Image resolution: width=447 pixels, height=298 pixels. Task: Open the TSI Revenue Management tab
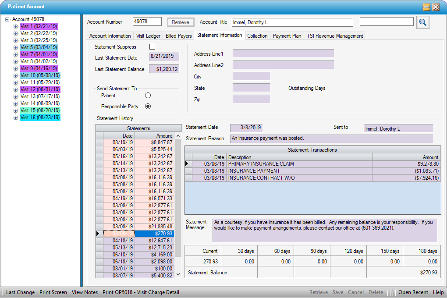[335, 36]
